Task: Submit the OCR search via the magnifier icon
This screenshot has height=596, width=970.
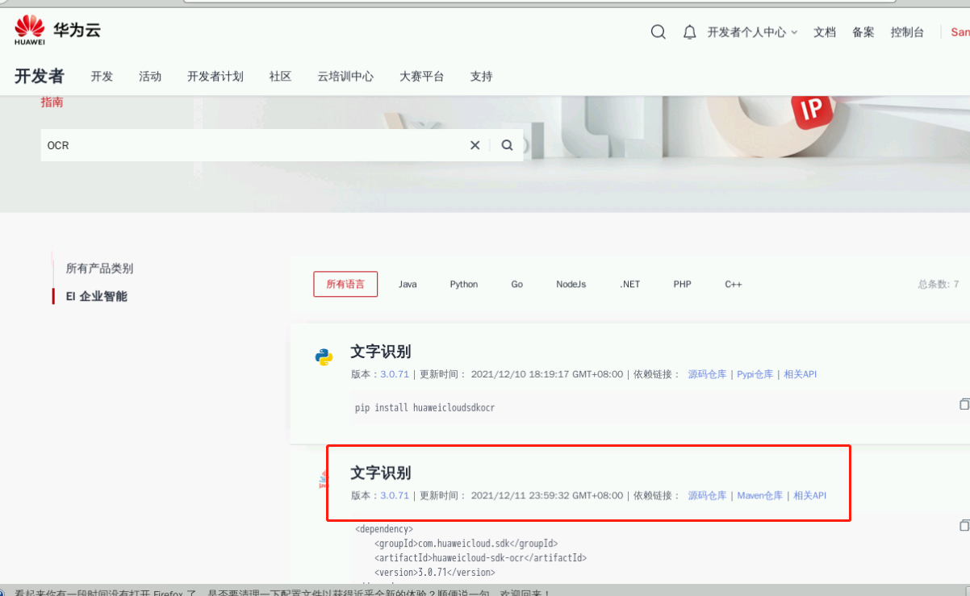Action: pos(507,145)
